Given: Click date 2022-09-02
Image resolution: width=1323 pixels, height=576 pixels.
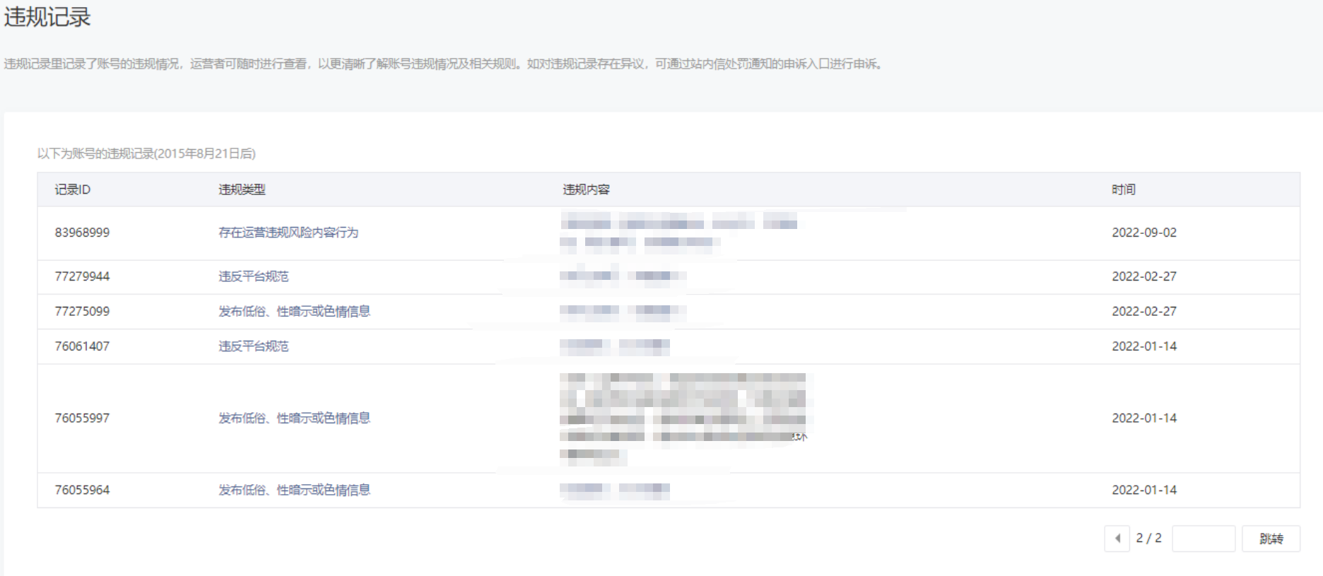Looking at the screenshot, I should click(1144, 233).
